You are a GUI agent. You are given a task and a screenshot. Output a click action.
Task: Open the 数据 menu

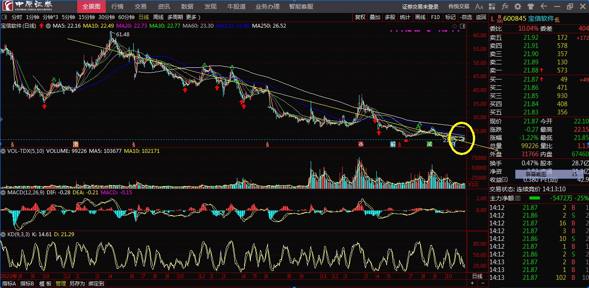coord(187,6)
